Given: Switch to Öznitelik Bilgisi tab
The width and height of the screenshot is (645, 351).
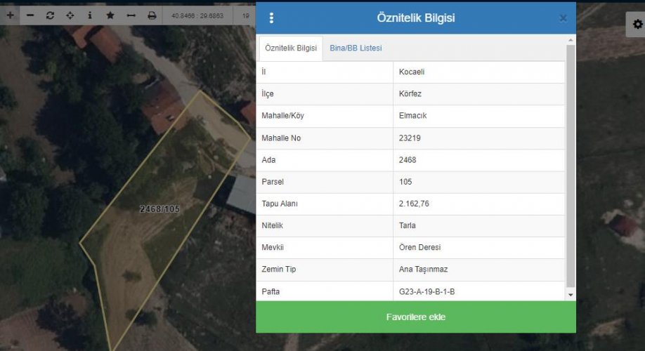Looking at the screenshot, I should pyautogui.click(x=290, y=48).
